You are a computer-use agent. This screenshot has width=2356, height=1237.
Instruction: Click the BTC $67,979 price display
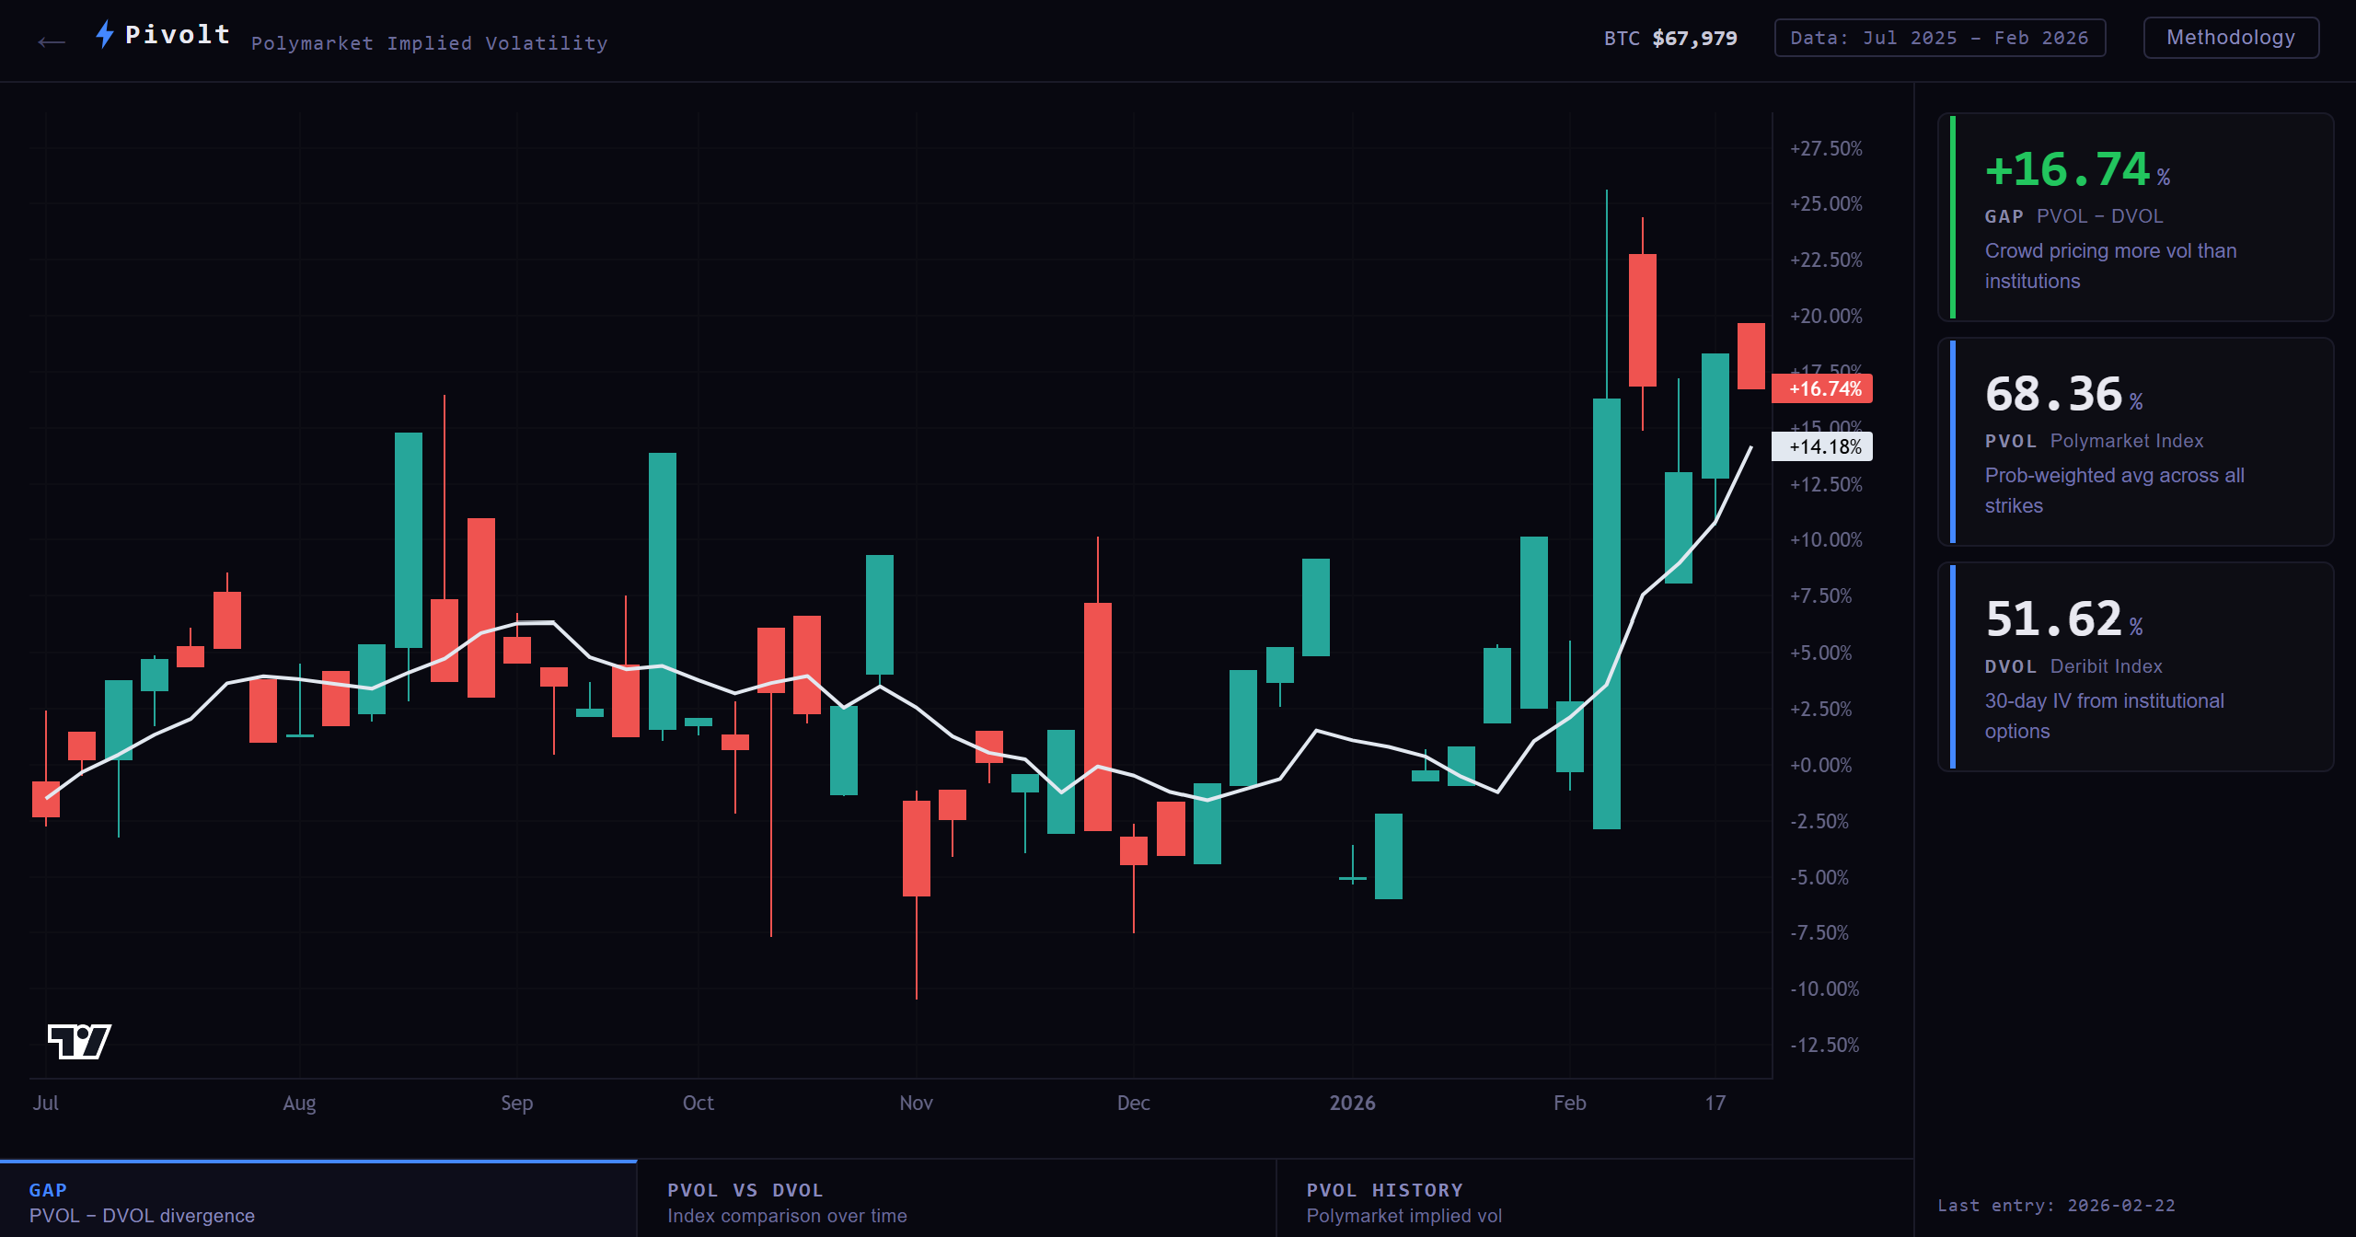(1669, 38)
